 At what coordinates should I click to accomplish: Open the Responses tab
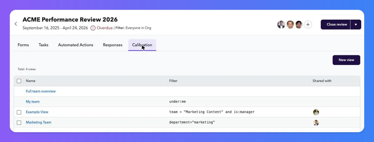[x=113, y=45]
